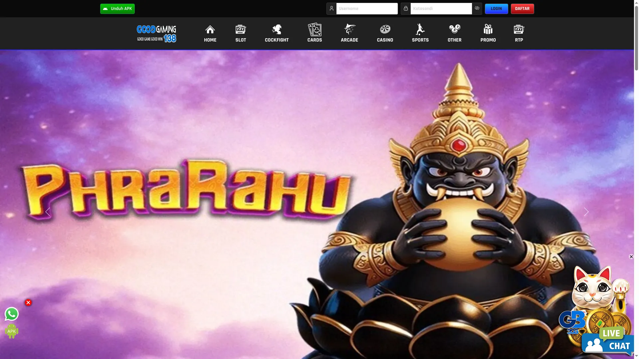The image size is (639, 359).
Task: Open the CASINO menu
Action: click(385, 33)
